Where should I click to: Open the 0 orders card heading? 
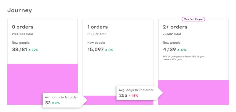click(x=23, y=27)
